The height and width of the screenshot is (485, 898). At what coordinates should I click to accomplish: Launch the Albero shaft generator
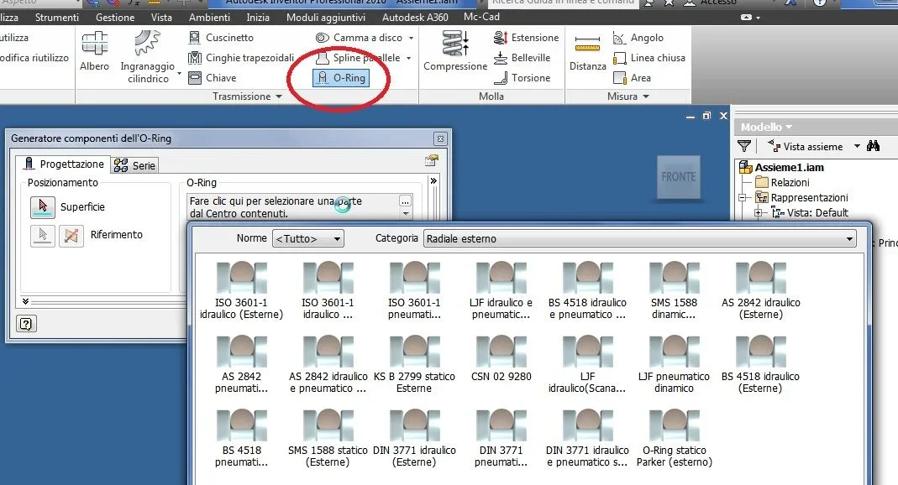point(94,51)
